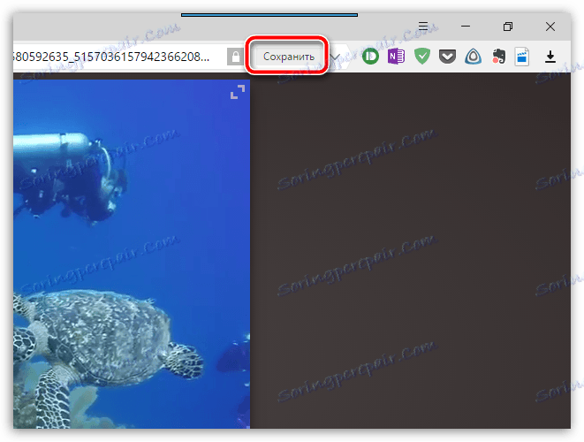Click the Сохранить button in address bar
Image resolution: width=584 pixels, height=442 pixels.
click(288, 57)
